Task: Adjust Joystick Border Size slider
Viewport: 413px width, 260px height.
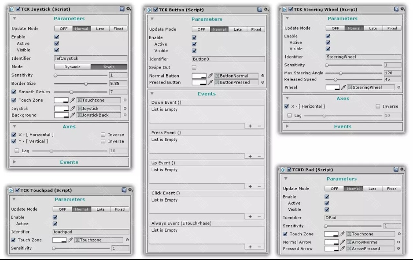Action: point(81,84)
